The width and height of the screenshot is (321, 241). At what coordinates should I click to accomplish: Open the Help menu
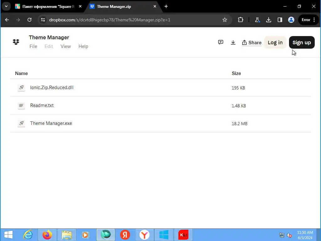coord(83,46)
